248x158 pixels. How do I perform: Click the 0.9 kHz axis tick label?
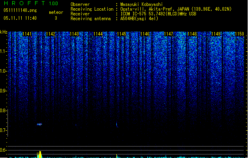[3, 91]
